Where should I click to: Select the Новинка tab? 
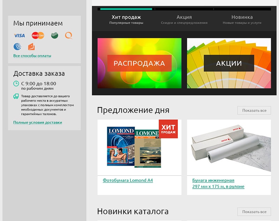click(242, 19)
